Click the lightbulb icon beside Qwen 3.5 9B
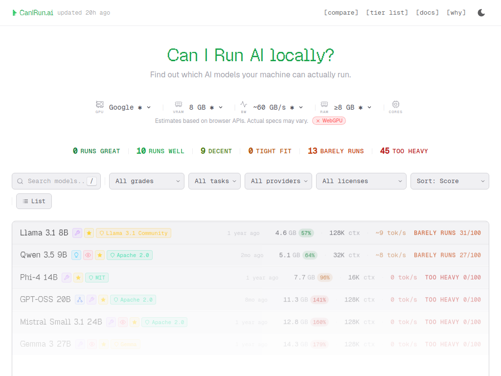 pos(76,255)
